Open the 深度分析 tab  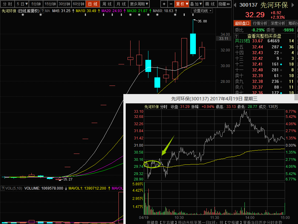[x=278, y=23]
